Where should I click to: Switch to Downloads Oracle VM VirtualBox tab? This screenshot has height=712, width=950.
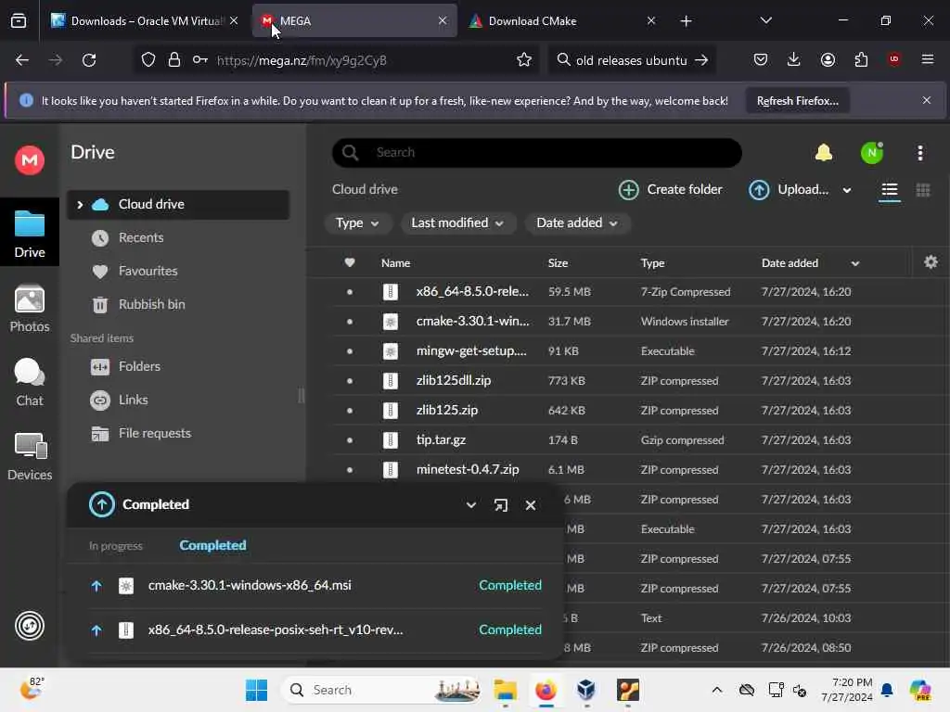coord(144,21)
